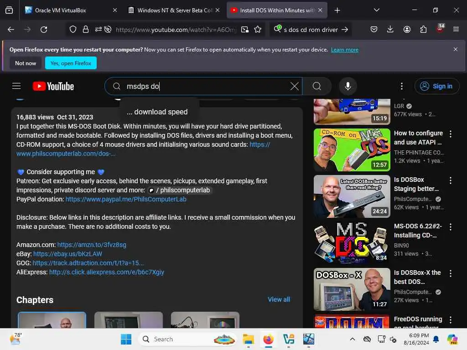467x350 pixels.
Task: Open YouTube settings three-dot menu
Action: coord(402,86)
